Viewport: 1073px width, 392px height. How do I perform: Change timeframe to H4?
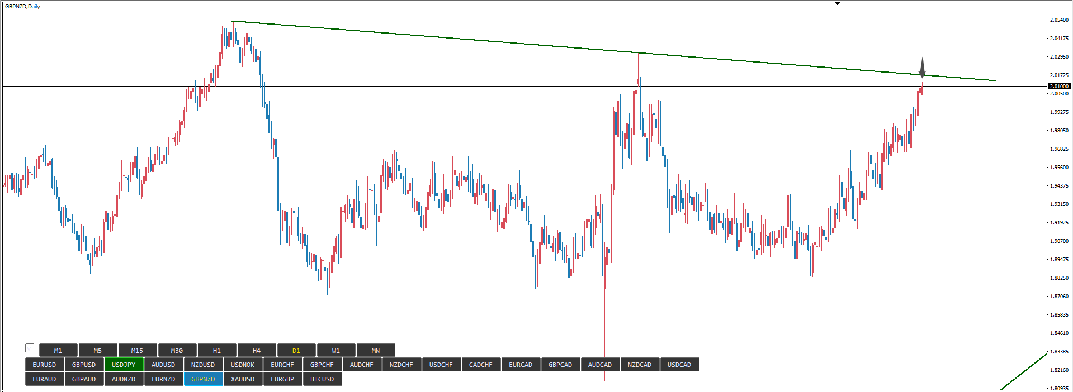point(257,351)
